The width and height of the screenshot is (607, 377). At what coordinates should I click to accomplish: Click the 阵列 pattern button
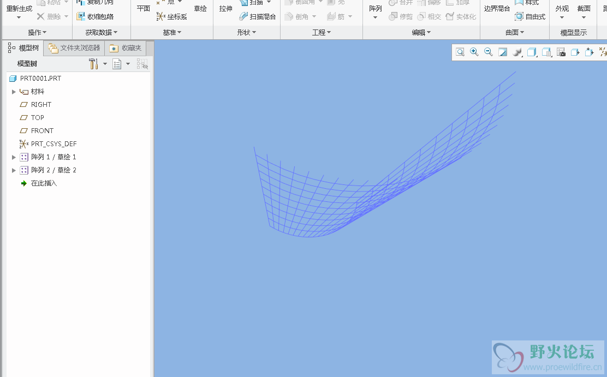[x=375, y=9]
